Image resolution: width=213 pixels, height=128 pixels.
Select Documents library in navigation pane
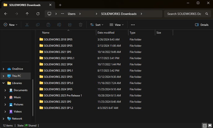coord(21,90)
